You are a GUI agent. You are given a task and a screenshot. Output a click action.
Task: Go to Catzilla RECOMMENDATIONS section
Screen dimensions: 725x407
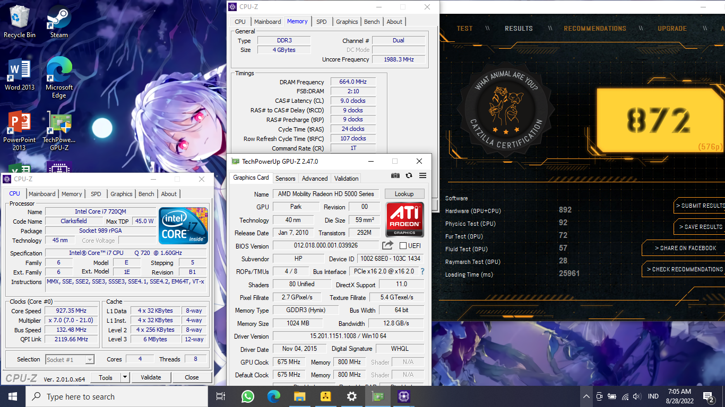tap(595, 29)
